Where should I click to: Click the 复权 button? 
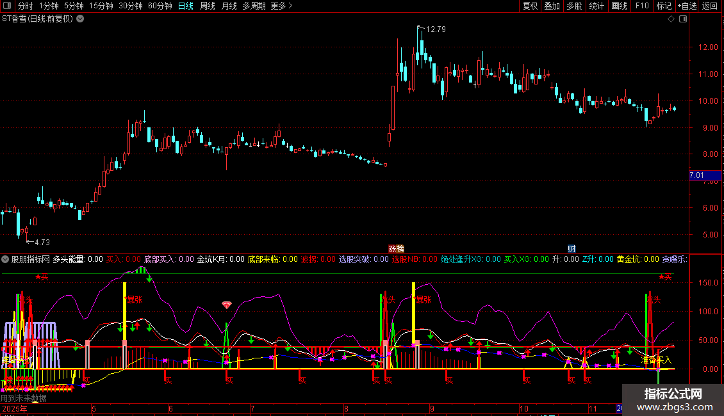[530, 6]
